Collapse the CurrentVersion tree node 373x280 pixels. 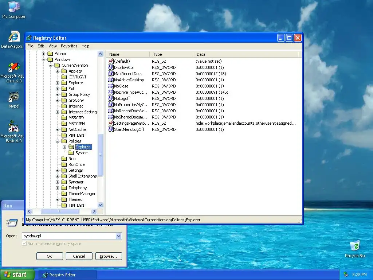pos(50,65)
